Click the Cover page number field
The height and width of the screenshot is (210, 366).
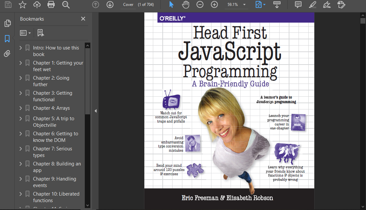pos(128,5)
